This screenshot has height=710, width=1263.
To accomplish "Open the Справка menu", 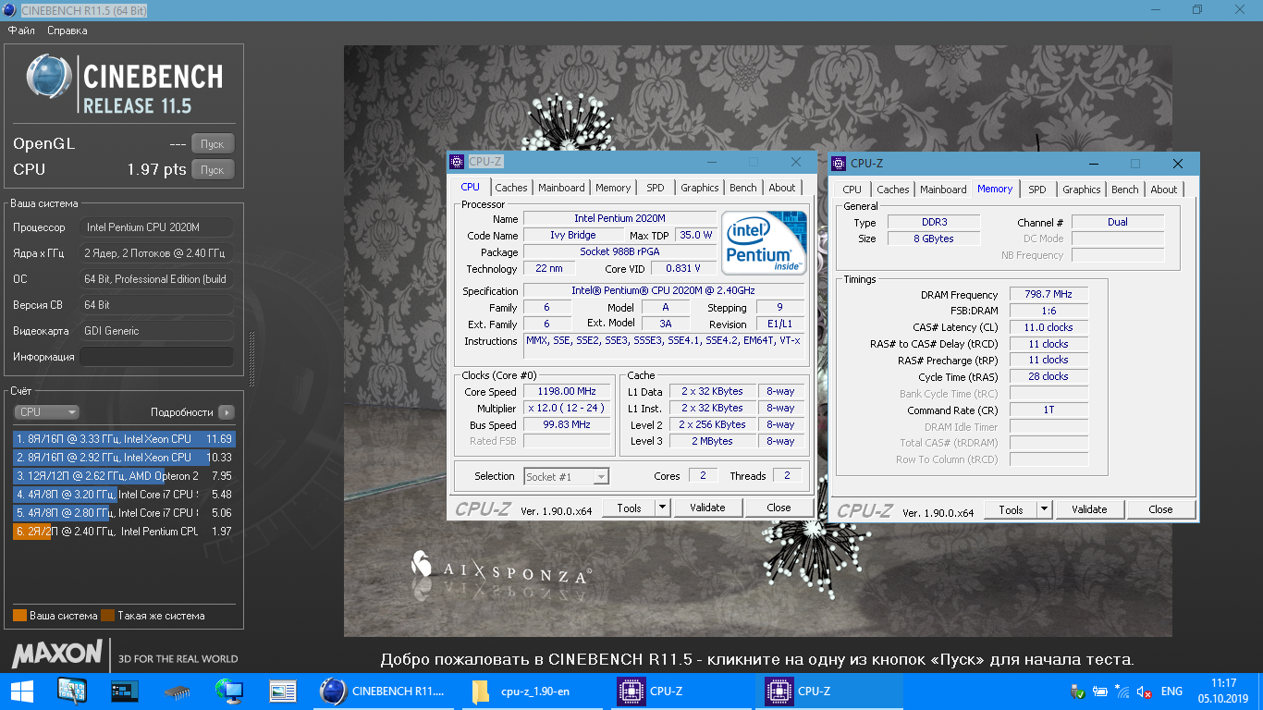I will (x=67, y=31).
